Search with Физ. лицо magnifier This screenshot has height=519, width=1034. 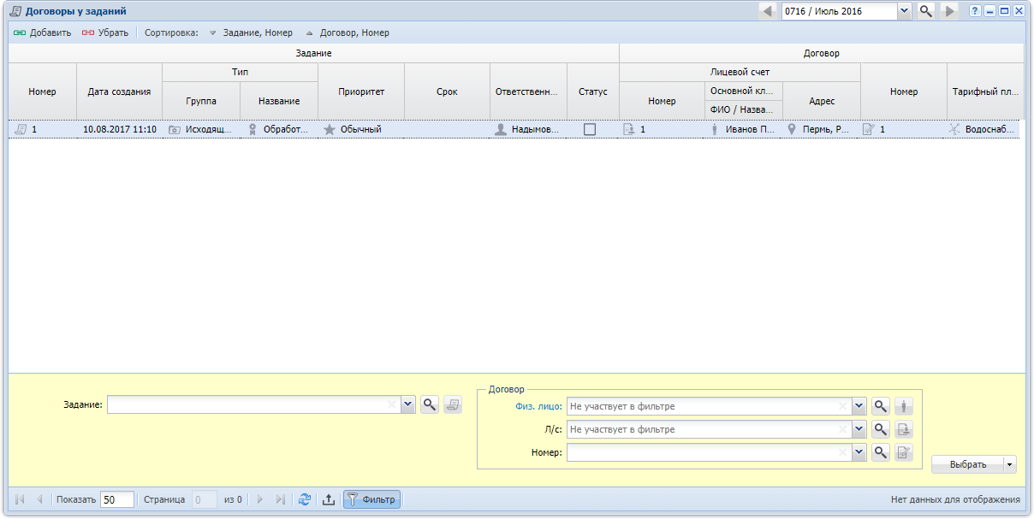click(x=881, y=406)
